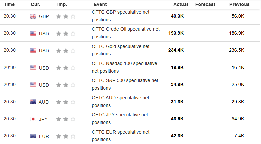Click importance stars in EUR row

click(66, 136)
